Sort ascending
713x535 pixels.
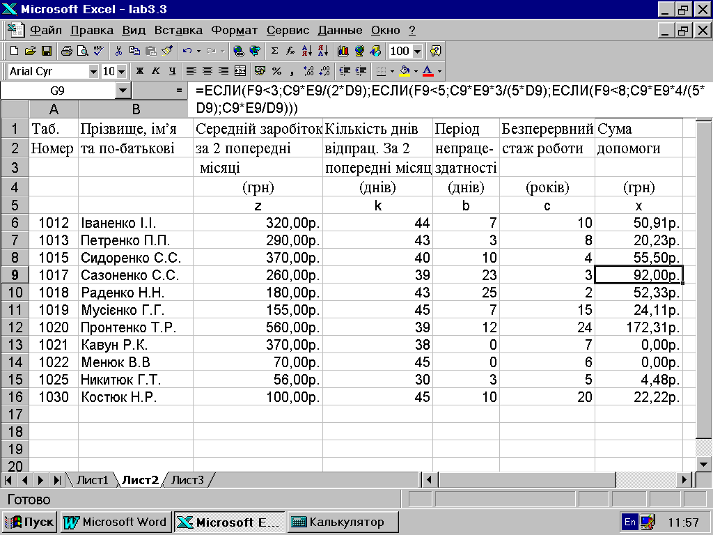pyautogui.click(x=307, y=51)
